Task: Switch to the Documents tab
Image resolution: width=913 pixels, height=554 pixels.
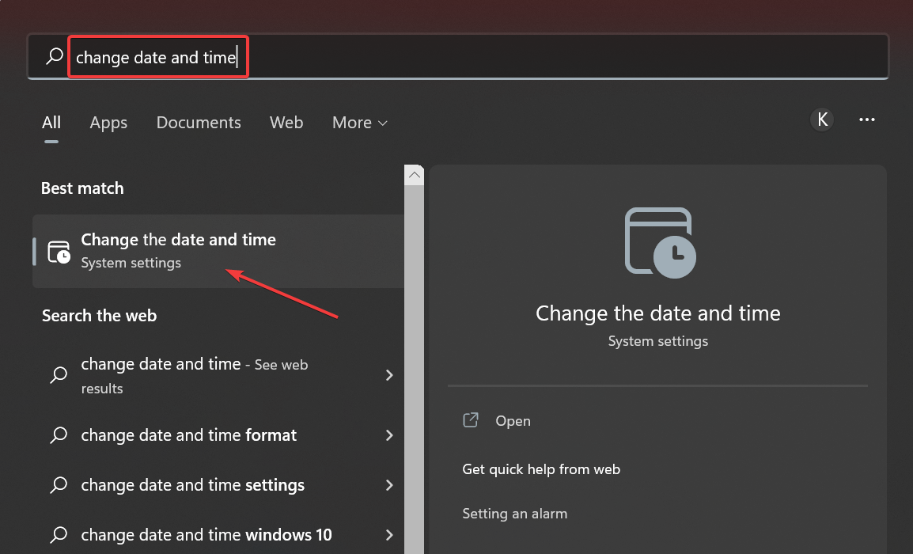Action: (x=199, y=123)
